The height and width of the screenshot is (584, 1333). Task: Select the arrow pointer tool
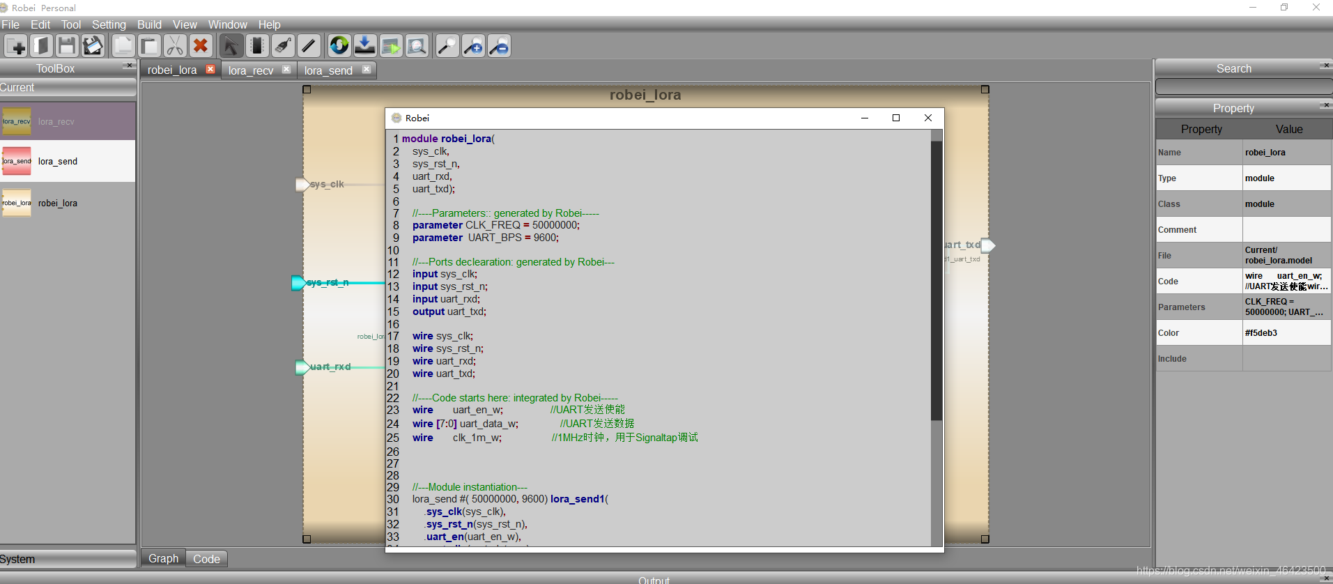coord(231,46)
